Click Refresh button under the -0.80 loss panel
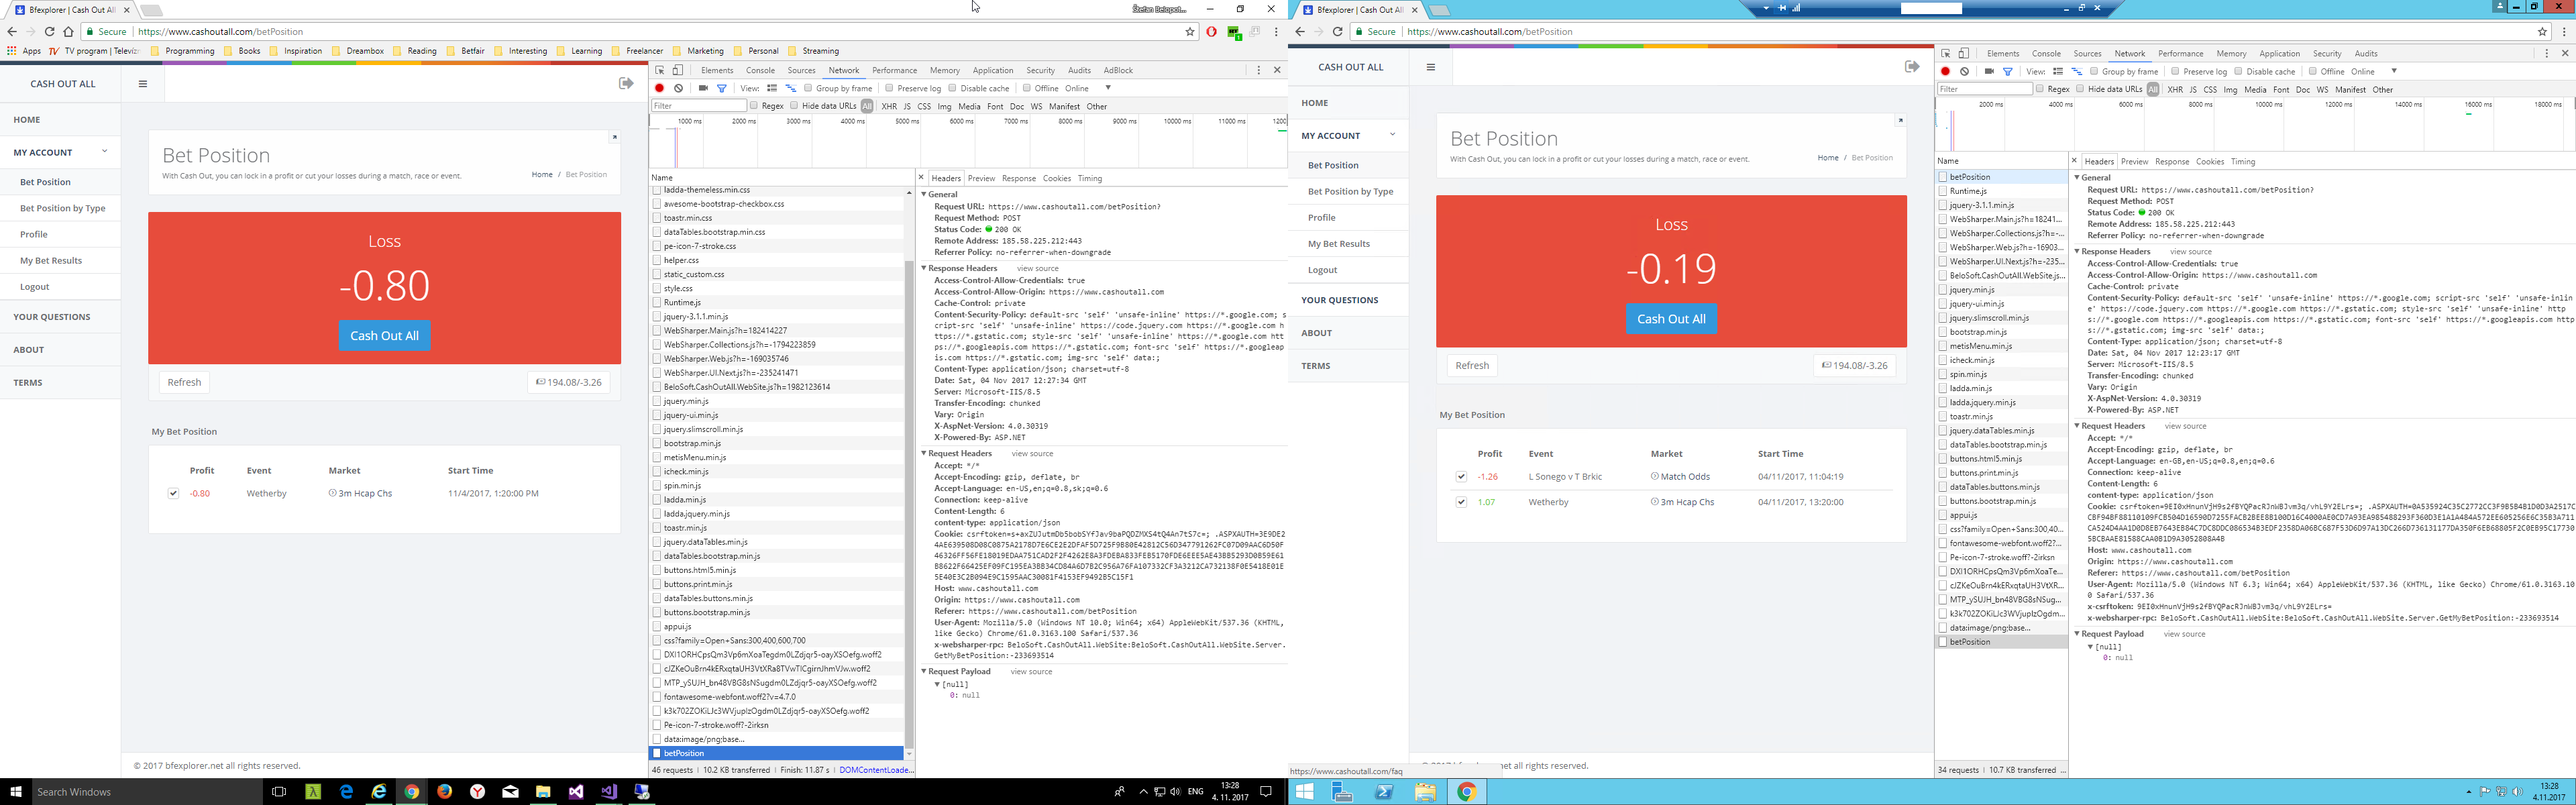The width and height of the screenshot is (2576, 805). pos(184,382)
